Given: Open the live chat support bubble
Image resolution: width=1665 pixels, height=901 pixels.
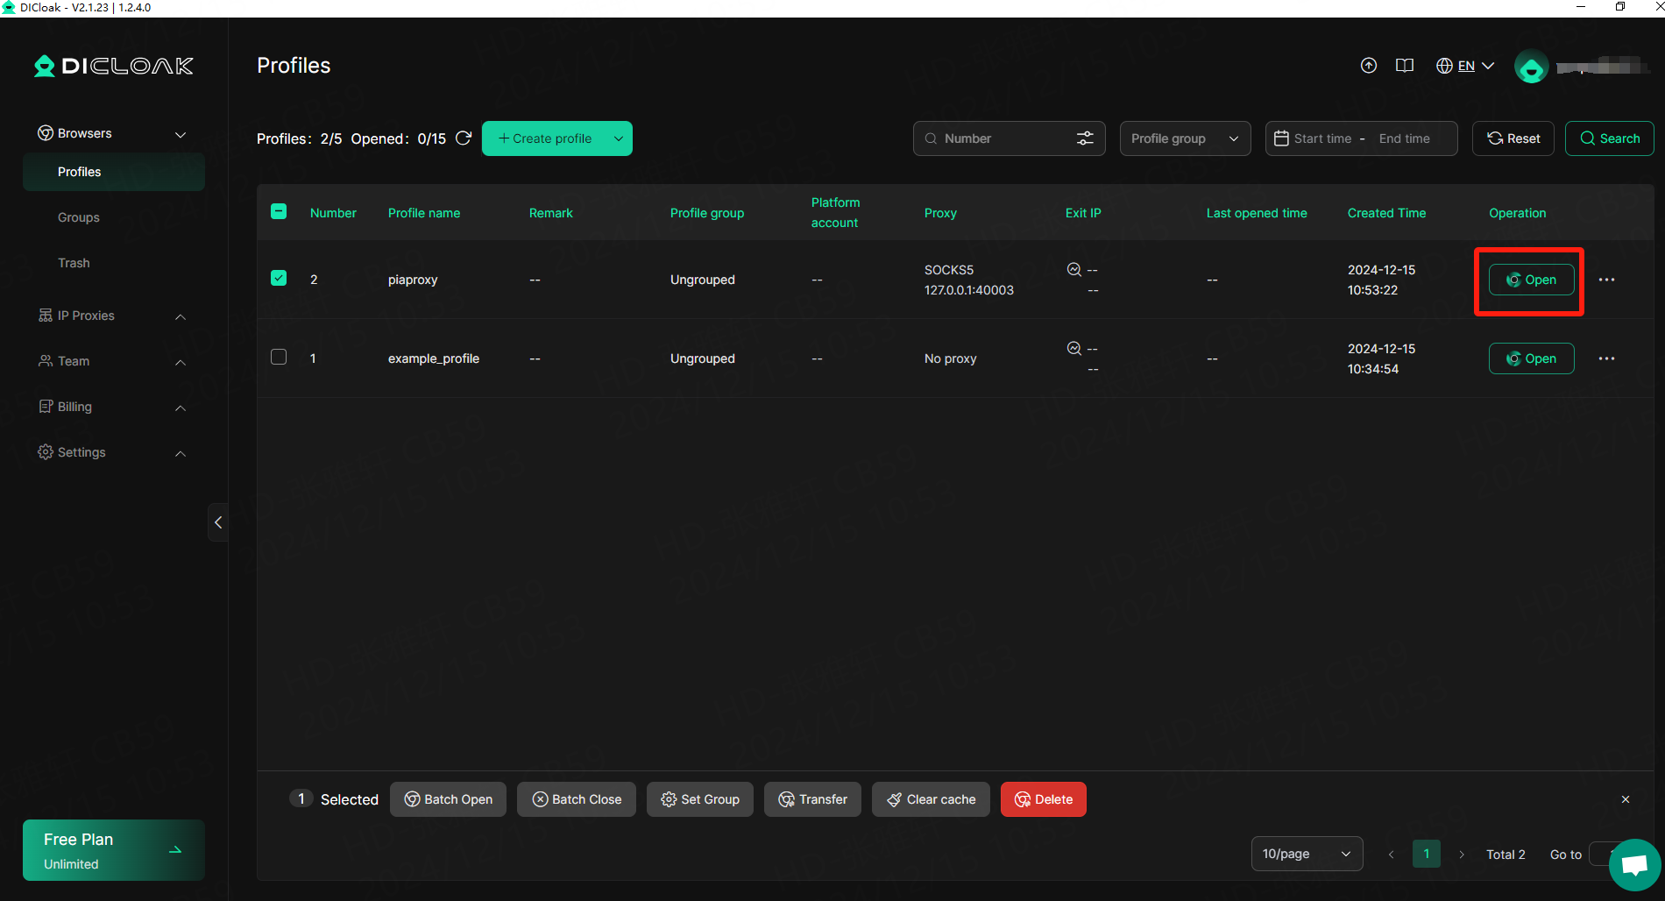Looking at the screenshot, I should click(1634, 864).
